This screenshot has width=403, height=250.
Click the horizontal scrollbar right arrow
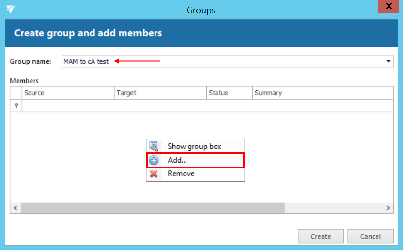[388, 208]
